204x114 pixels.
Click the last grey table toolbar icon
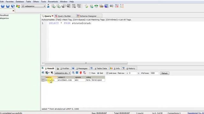pos(79,6)
